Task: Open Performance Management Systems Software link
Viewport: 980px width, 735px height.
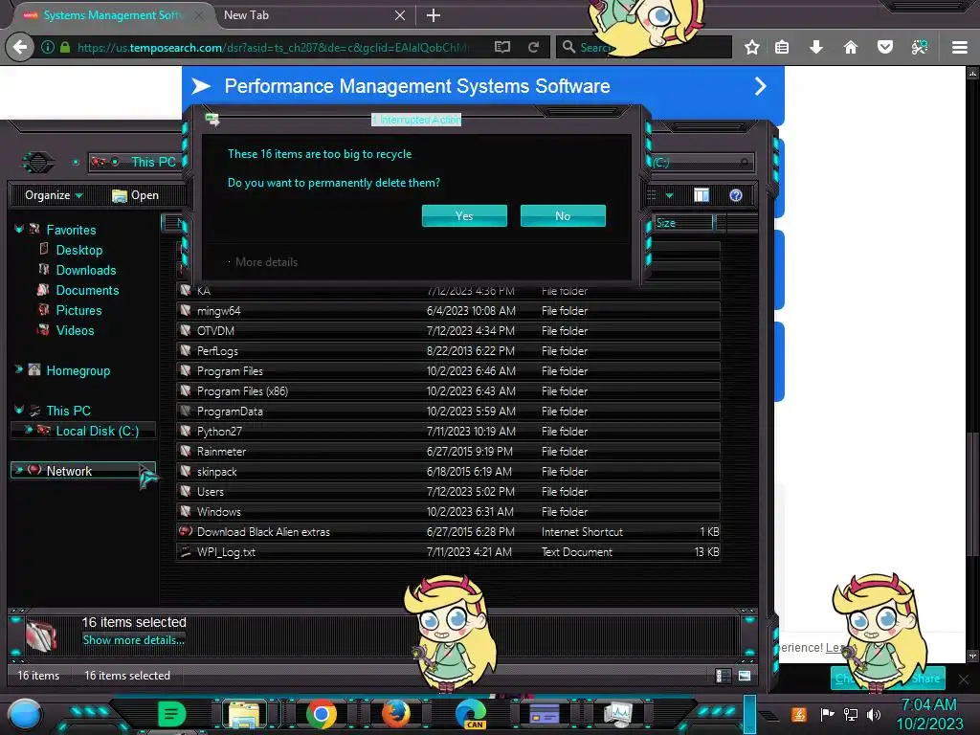Action: (x=417, y=86)
